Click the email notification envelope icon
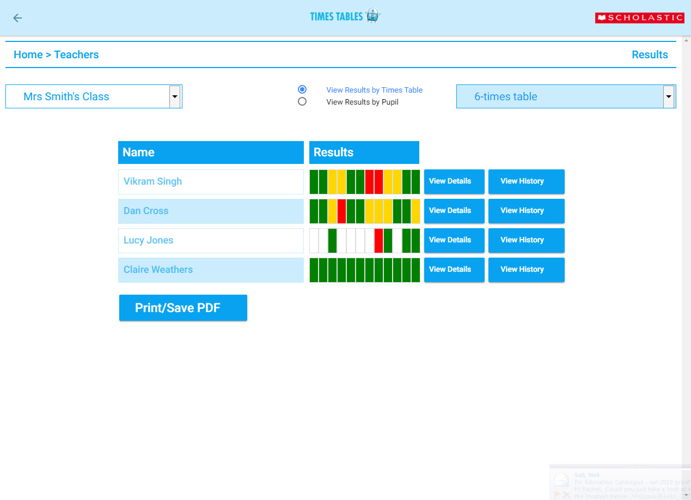Screen dimensions: 691x500 click(561, 479)
